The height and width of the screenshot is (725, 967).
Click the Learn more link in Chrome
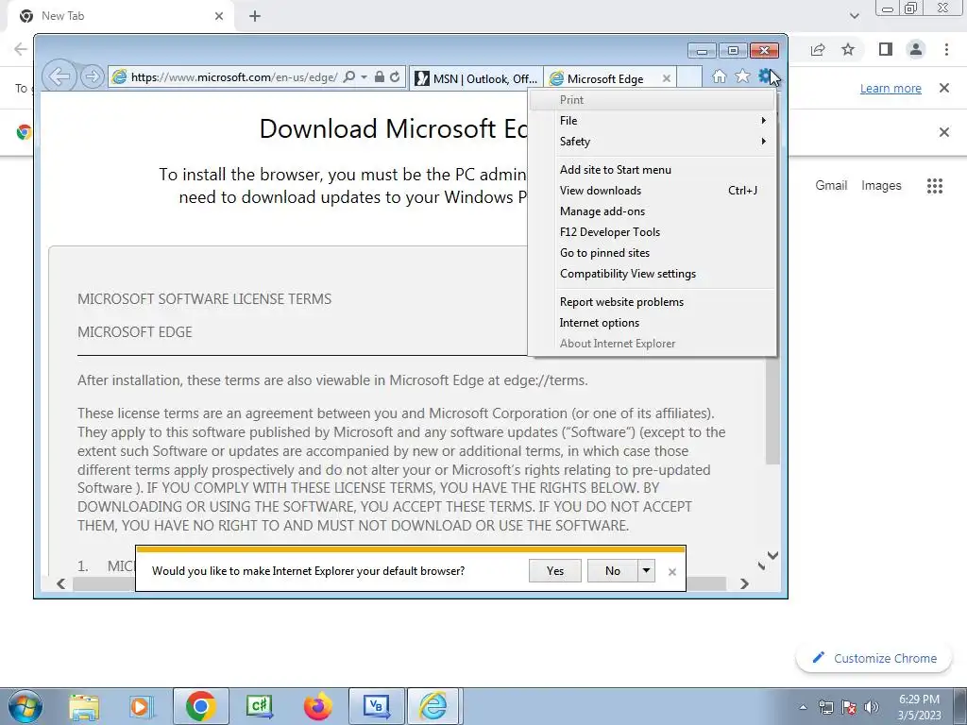[x=891, y=89]
